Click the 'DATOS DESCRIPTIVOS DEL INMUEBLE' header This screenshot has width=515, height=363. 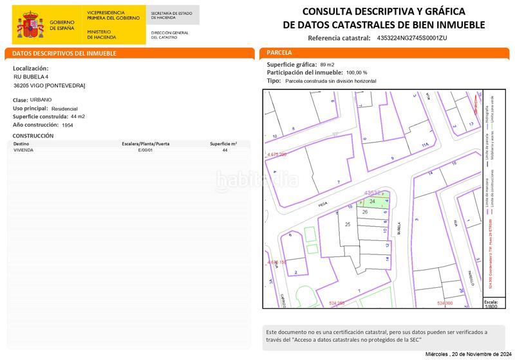64,53
